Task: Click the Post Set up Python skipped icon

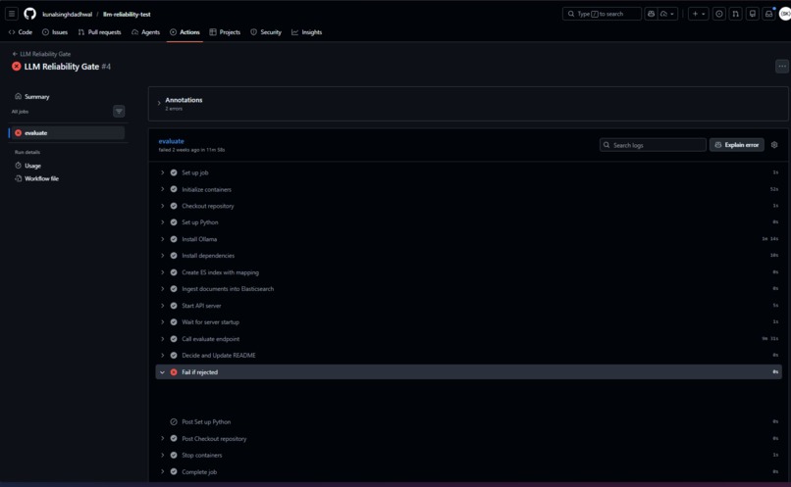Action: coord(174,422)
